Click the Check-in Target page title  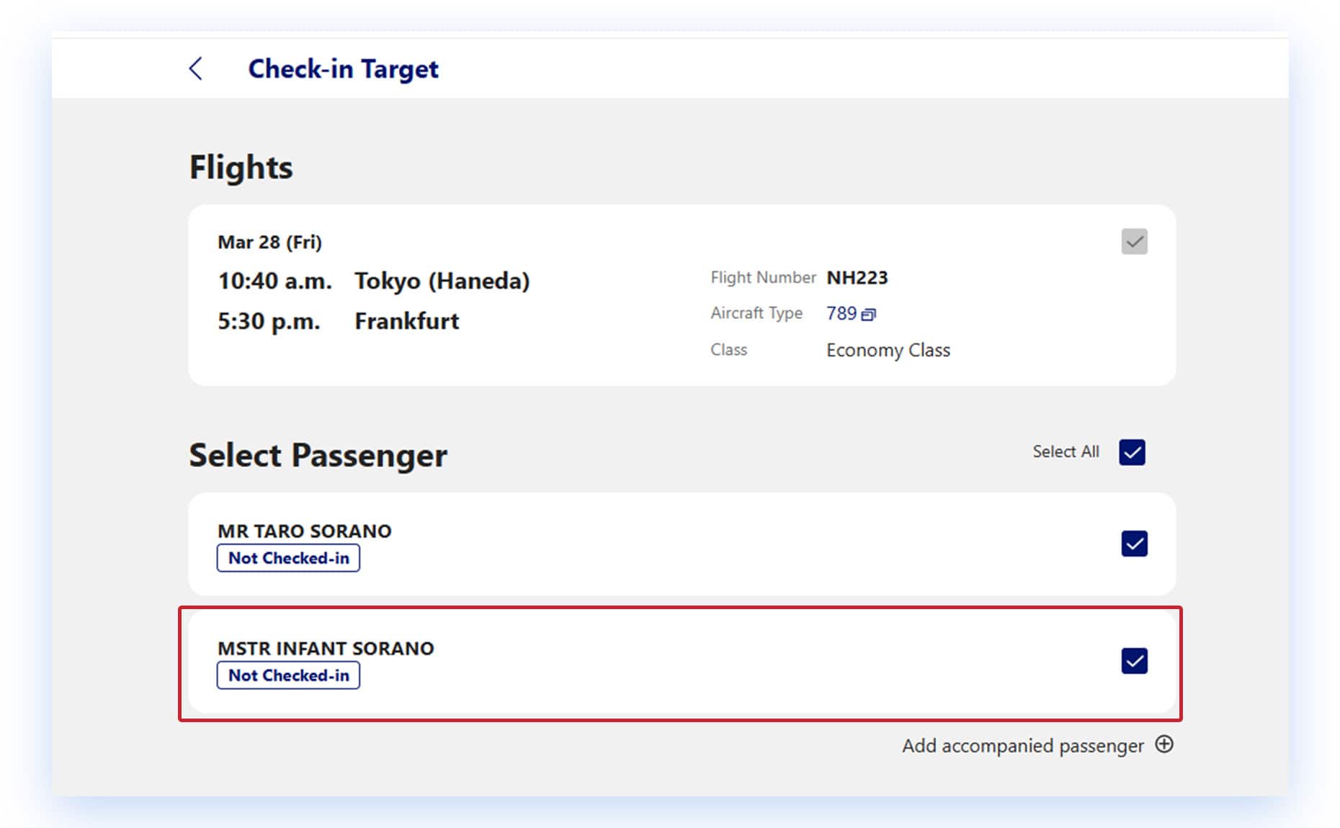(x=343, y=69)
